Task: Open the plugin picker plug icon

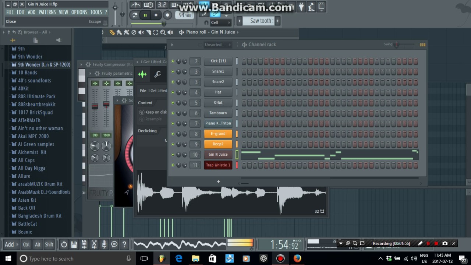Action: click(301, 6)
